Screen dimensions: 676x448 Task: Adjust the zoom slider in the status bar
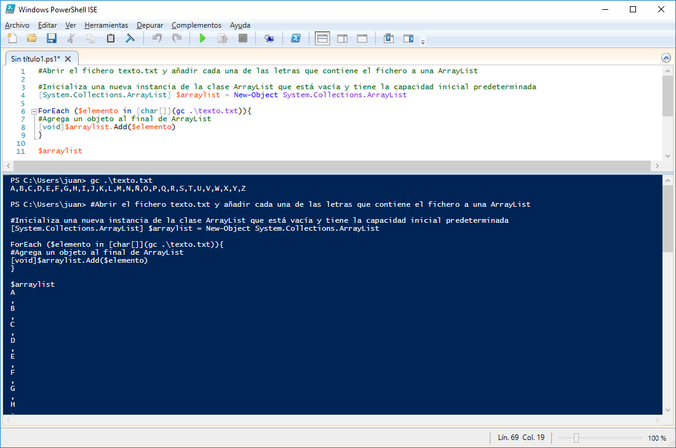576,438
